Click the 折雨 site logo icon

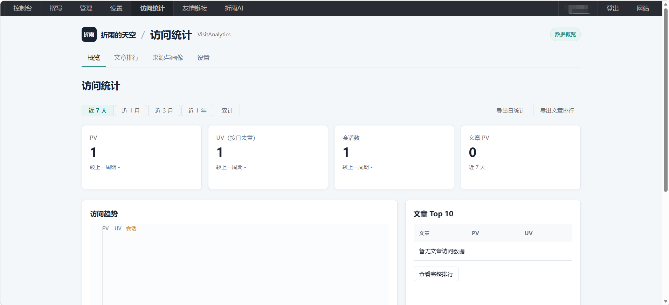(89, 35)
